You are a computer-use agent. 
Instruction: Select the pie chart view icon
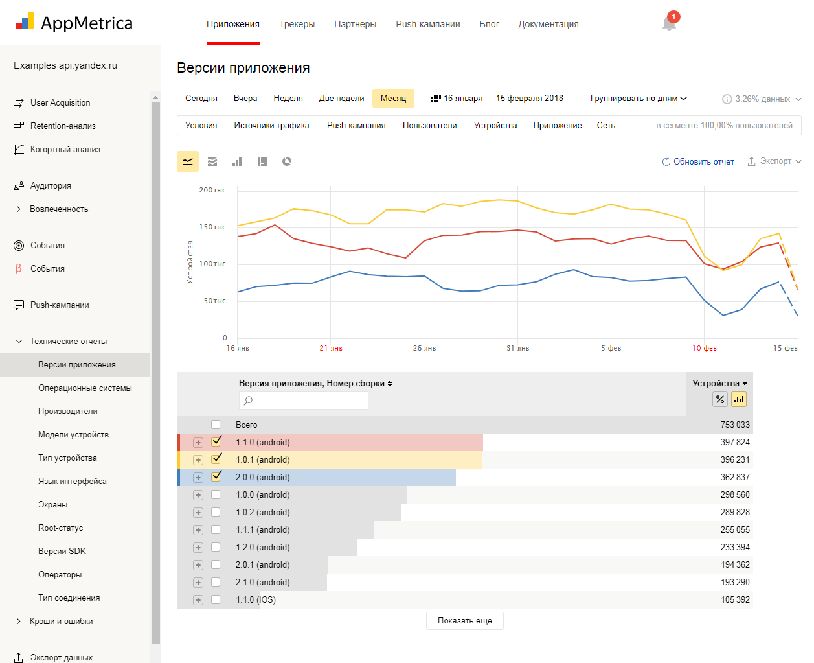(x=287, y=161)
